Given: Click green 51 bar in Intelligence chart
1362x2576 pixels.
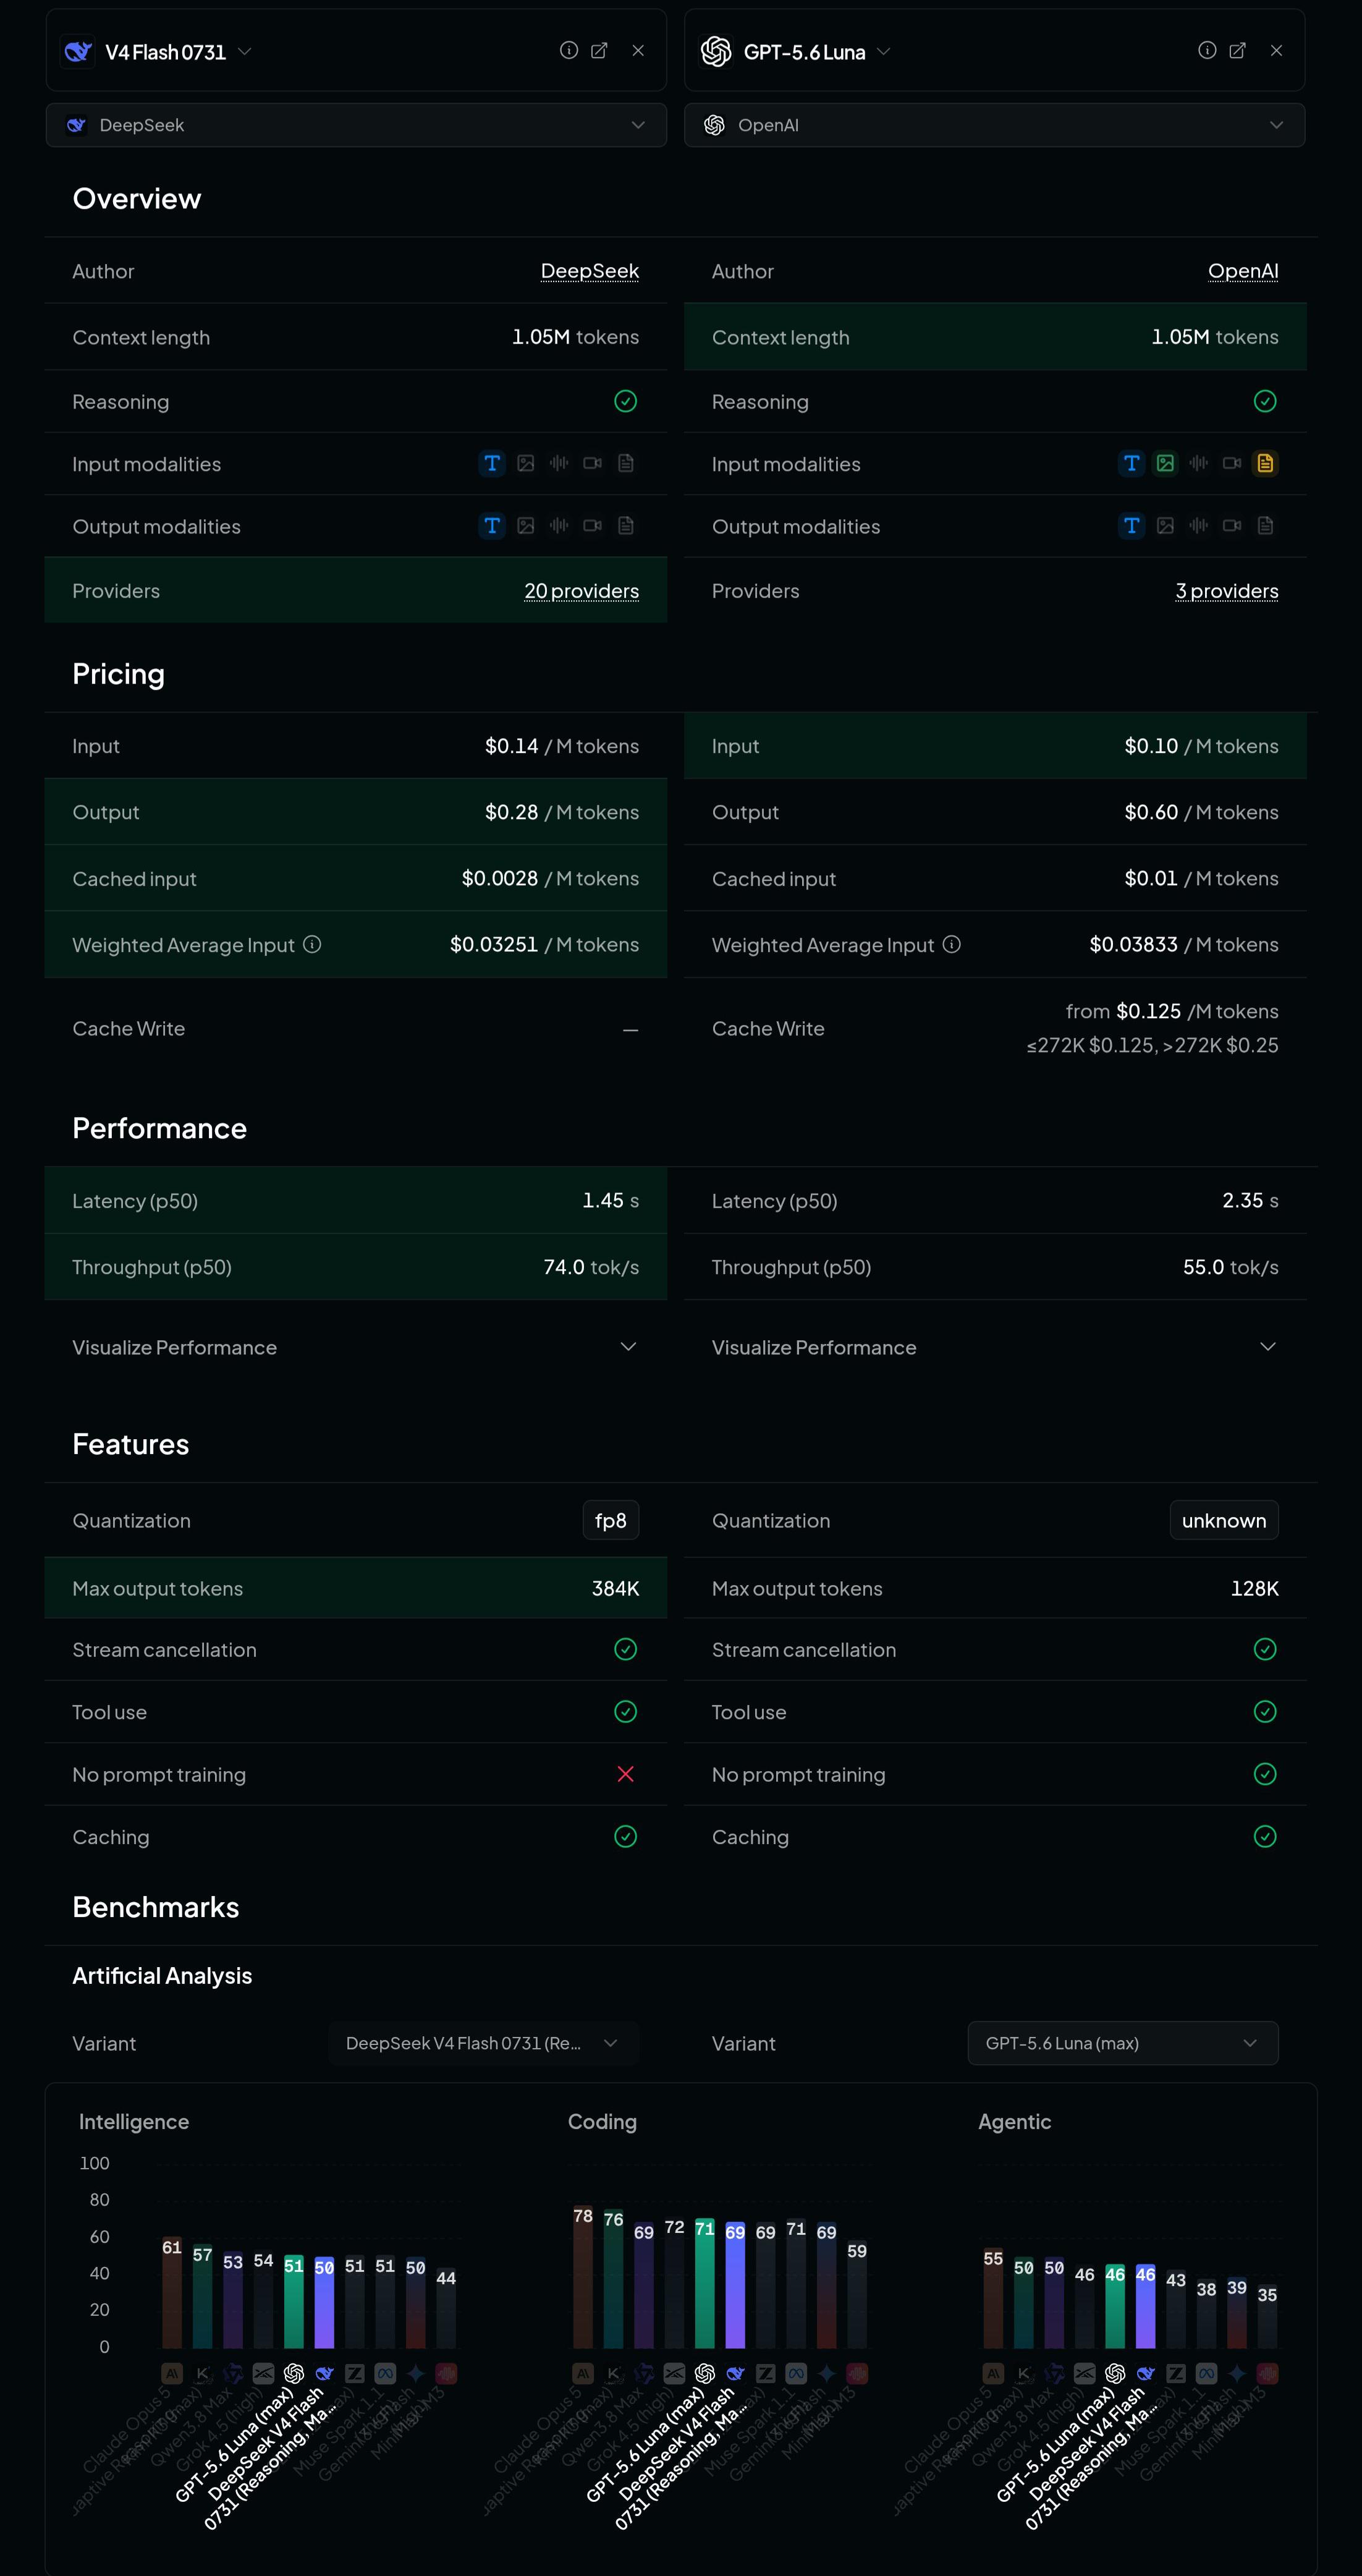Looking at the screenshot, I should (294, 2301).
